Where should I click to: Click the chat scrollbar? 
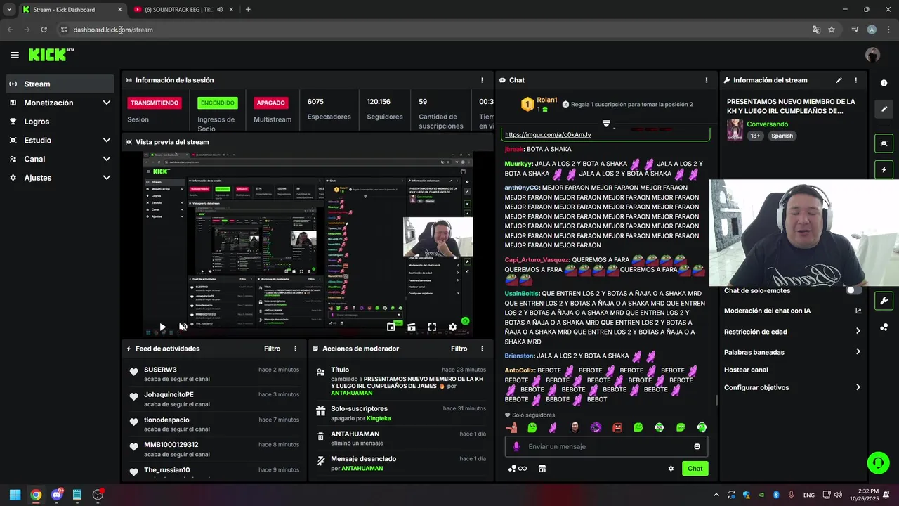[716, 400]
